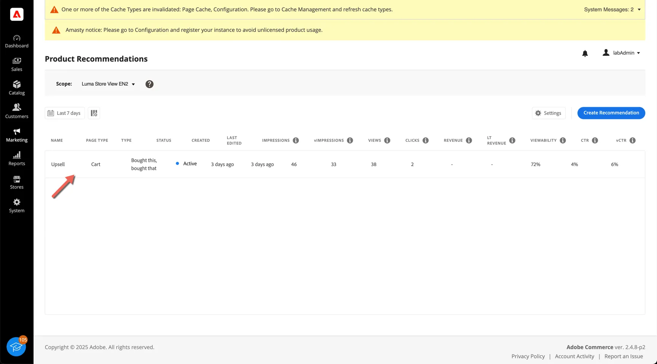This screenshot has height=364, width=657.
Task: Expand the System Messages: 2 dropdown
Action: click(612, 9)
